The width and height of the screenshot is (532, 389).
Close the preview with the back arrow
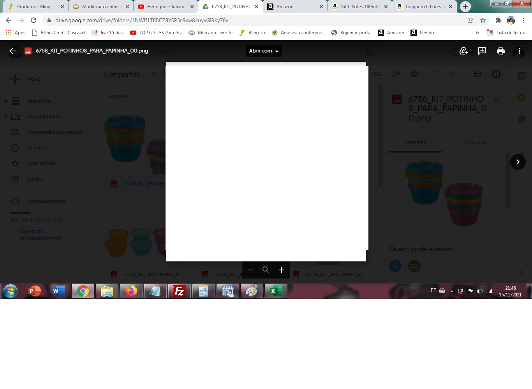12,51
